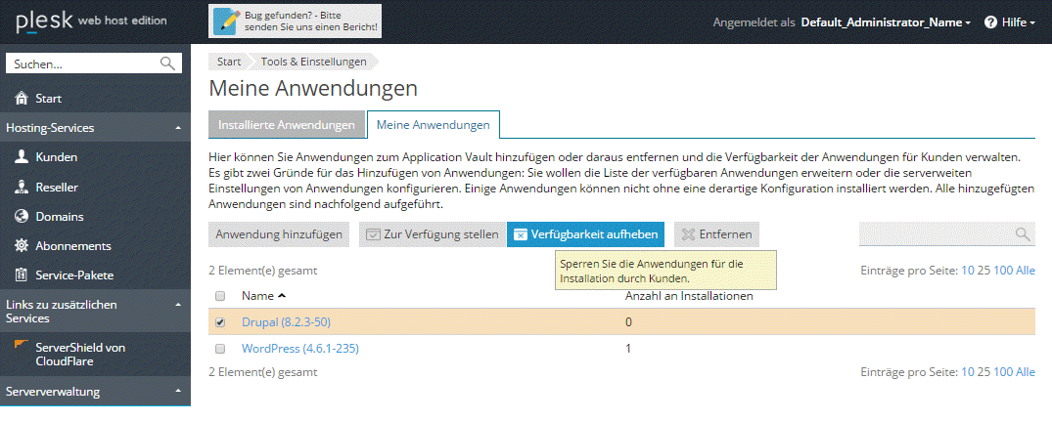Image resolution: width=1052 pixels, height=422 pixels.
Task: Click Anzahl an Installationen column header
Action: point(689,295)
